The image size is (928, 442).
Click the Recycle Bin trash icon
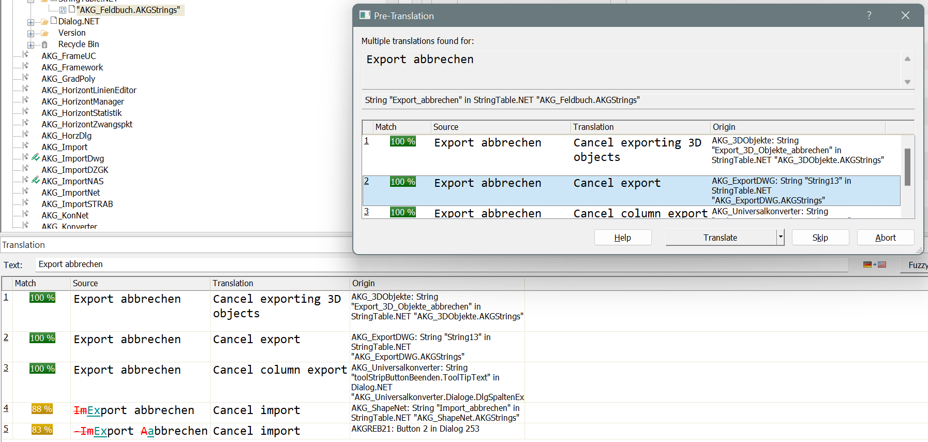pos(44,45)
